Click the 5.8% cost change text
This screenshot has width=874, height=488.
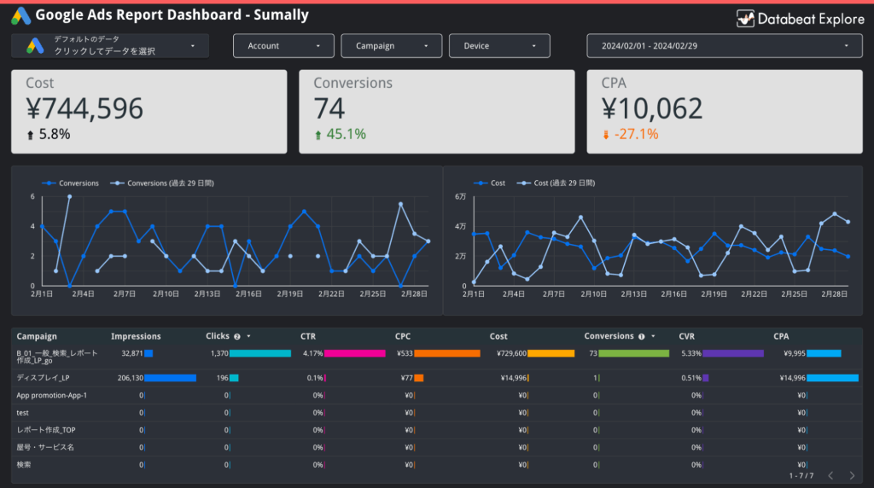[55, 134]
